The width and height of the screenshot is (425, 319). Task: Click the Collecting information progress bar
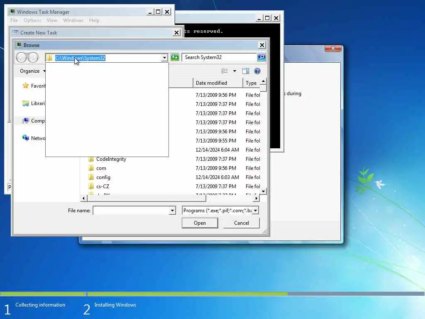tap(43, 294)
